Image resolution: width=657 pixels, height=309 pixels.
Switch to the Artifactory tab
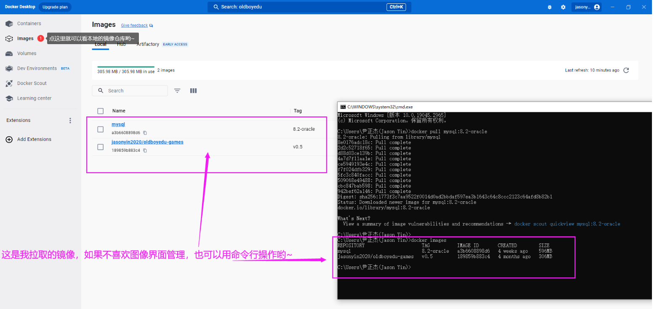click(x=148, y=44)
